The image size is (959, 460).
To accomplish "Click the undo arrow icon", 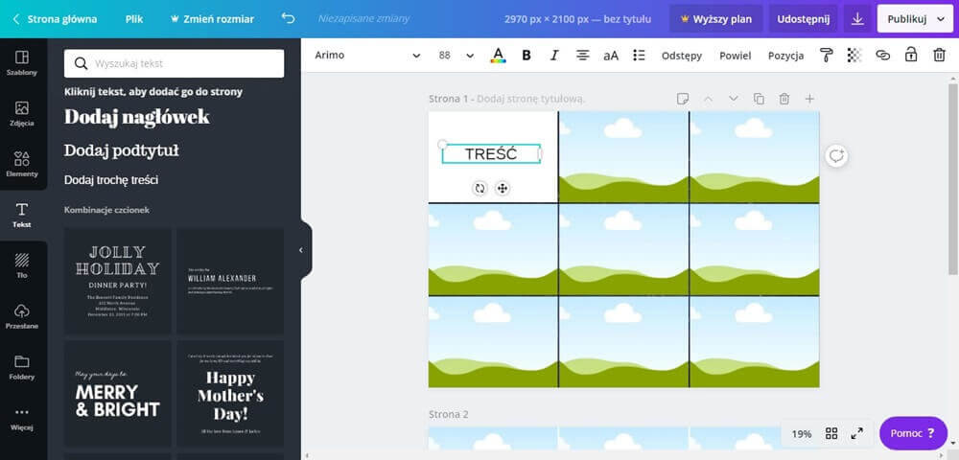I will pos(288,18).
